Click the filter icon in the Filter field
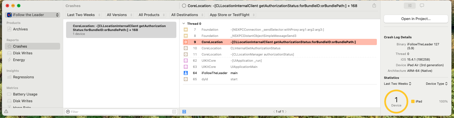Screen dimensions: 454x118 (x=68, y=112)
